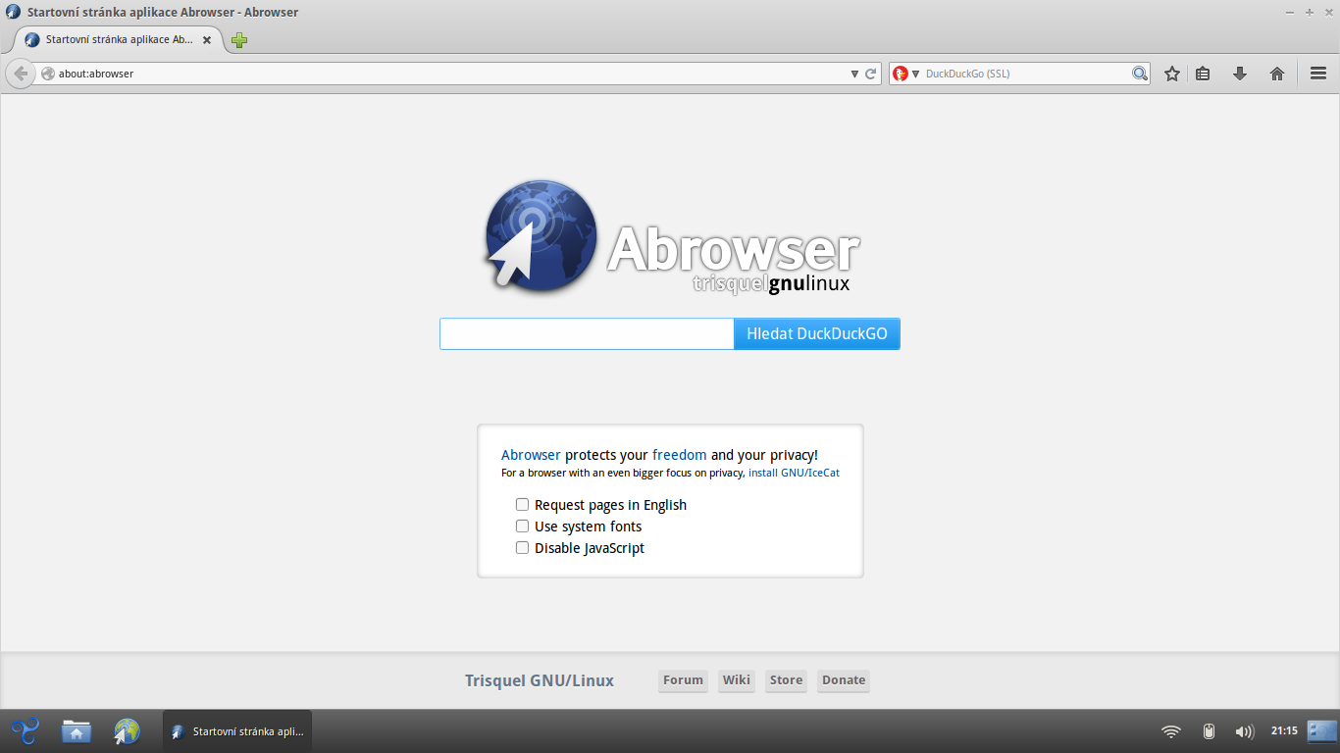
Task: Click the Abrowser globe logo on the page
Action: 541,236
